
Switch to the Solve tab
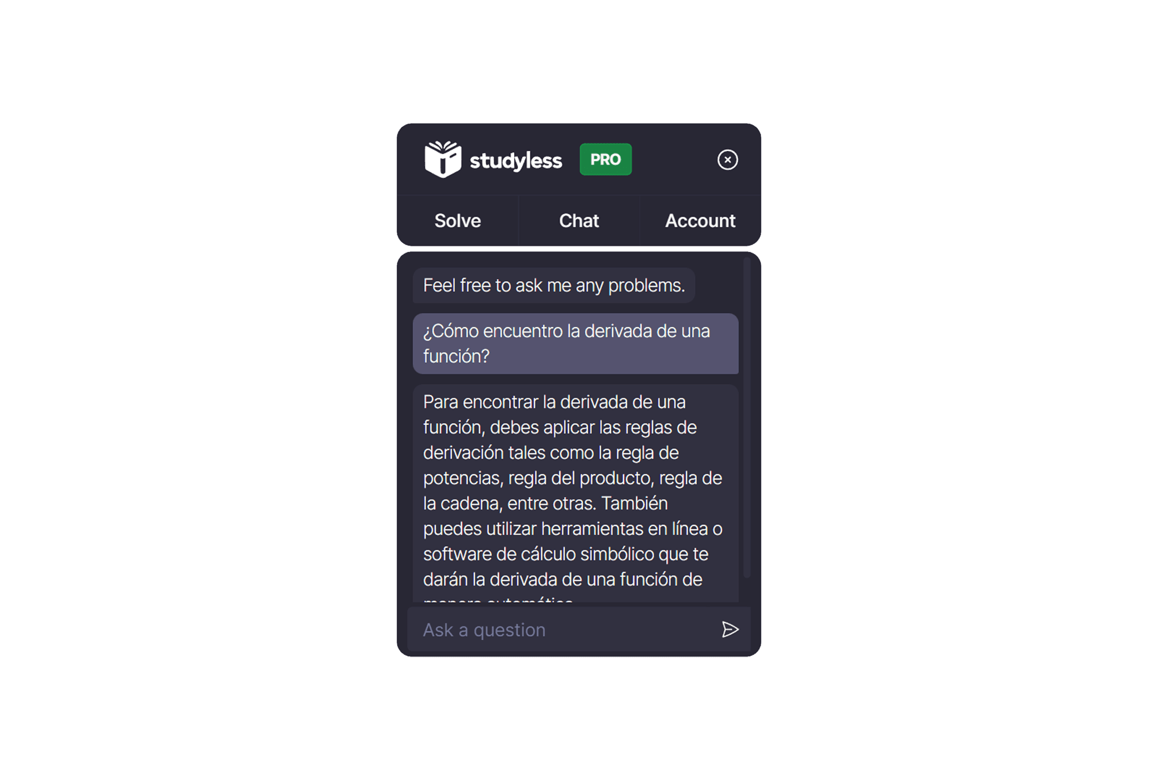(458, 221)
